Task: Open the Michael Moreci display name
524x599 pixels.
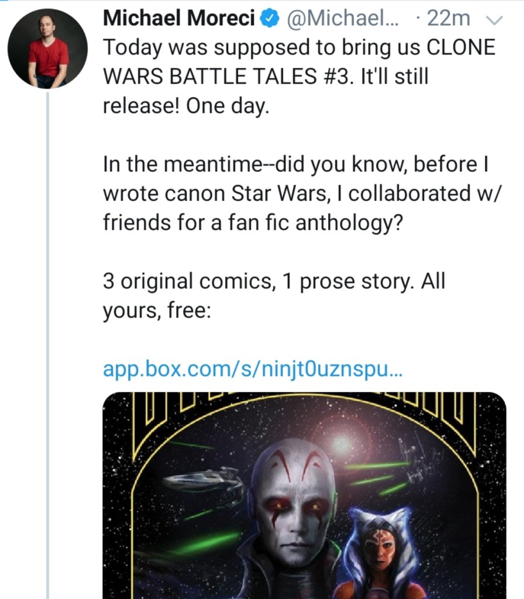Action: [x=179, y=19]
